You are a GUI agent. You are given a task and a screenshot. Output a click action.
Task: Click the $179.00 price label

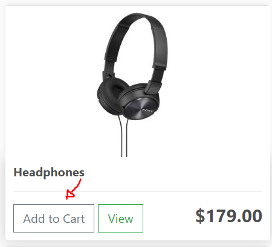point(228,216)
